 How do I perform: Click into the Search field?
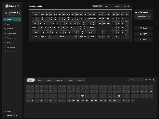point(134,80)
